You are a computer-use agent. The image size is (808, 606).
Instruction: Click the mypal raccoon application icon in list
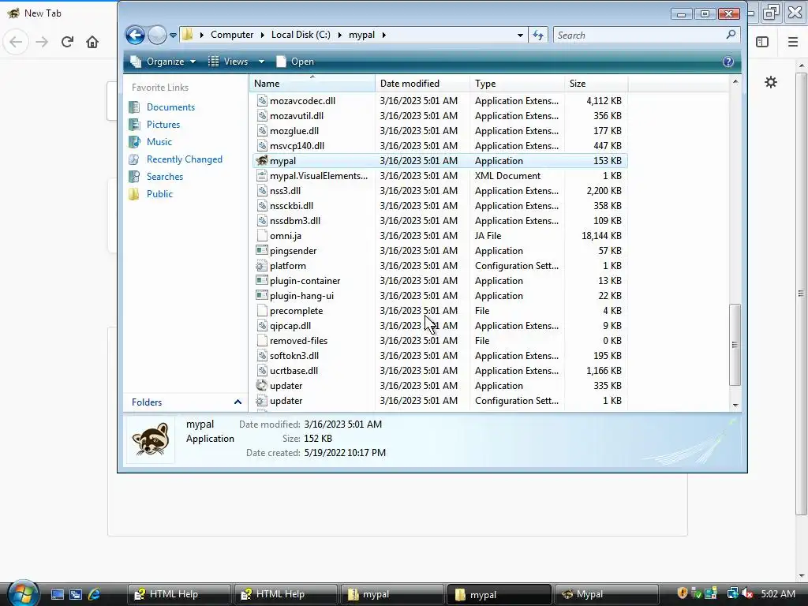click(x=262, y=161)
